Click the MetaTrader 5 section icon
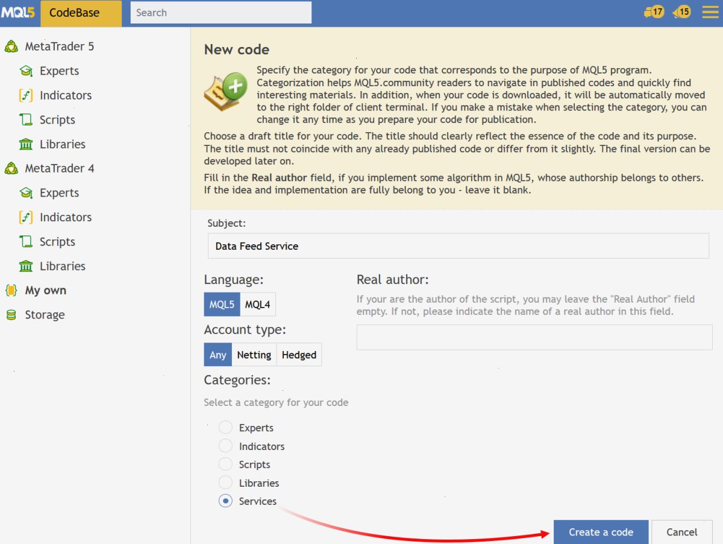This screenshot has height=544, width=723. (11, 46)
